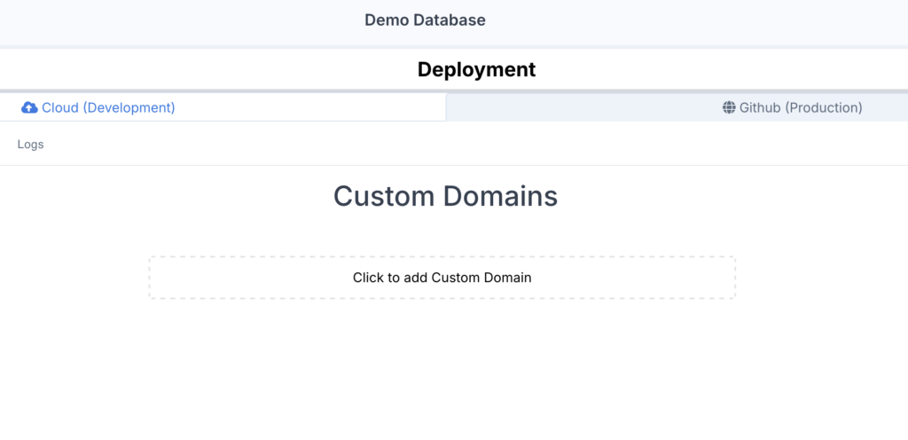908x440 pixels.
Task: Click the Custom Domains heading
Action: coord(445,196)
